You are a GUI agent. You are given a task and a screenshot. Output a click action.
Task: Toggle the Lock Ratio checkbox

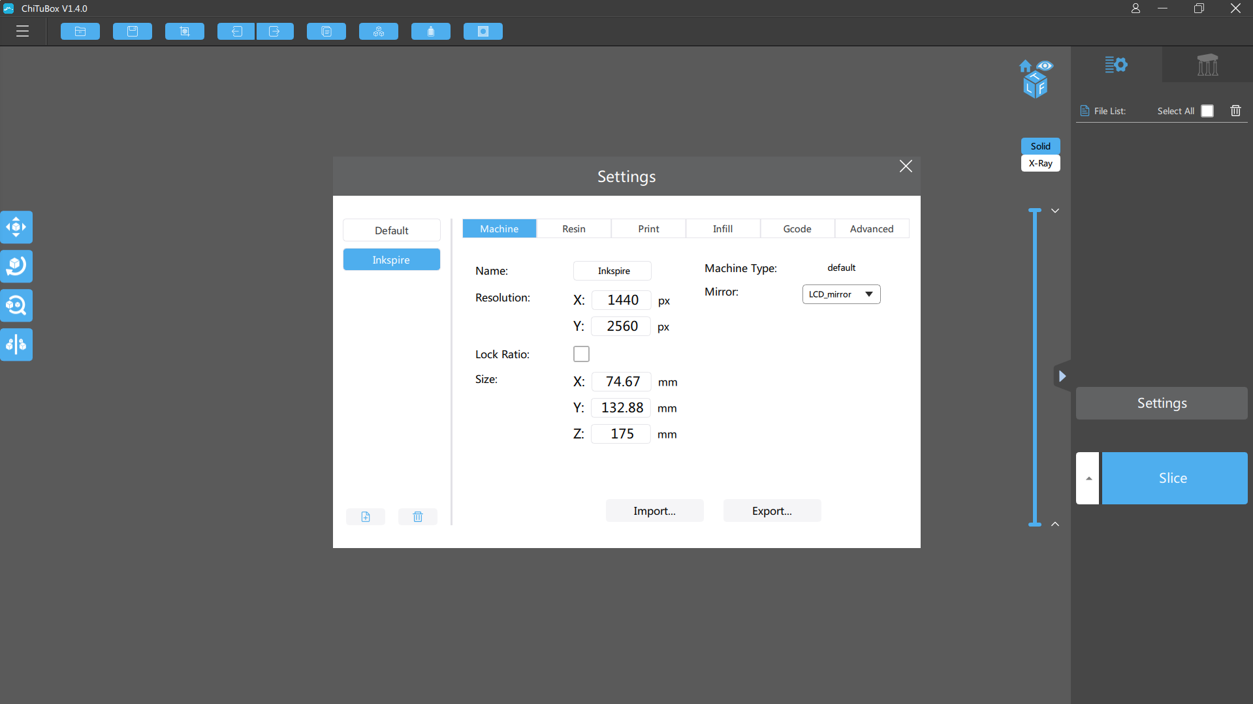point(581,354)
